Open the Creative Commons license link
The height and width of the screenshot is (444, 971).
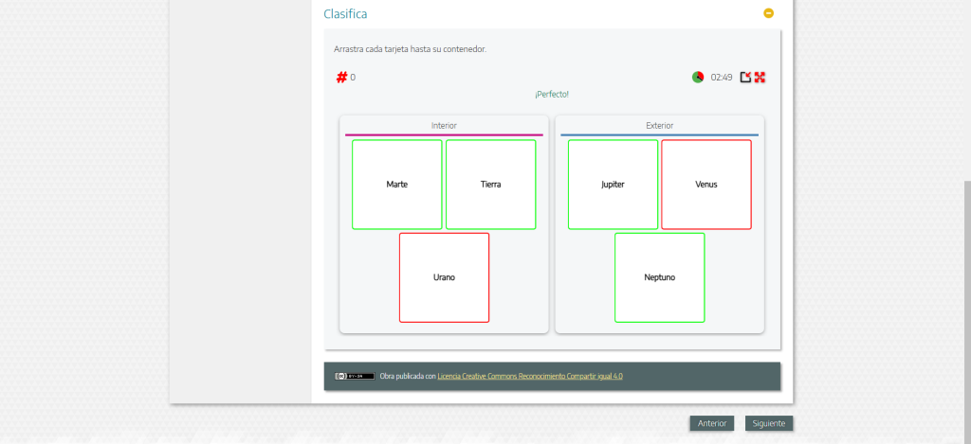[530, 376]
